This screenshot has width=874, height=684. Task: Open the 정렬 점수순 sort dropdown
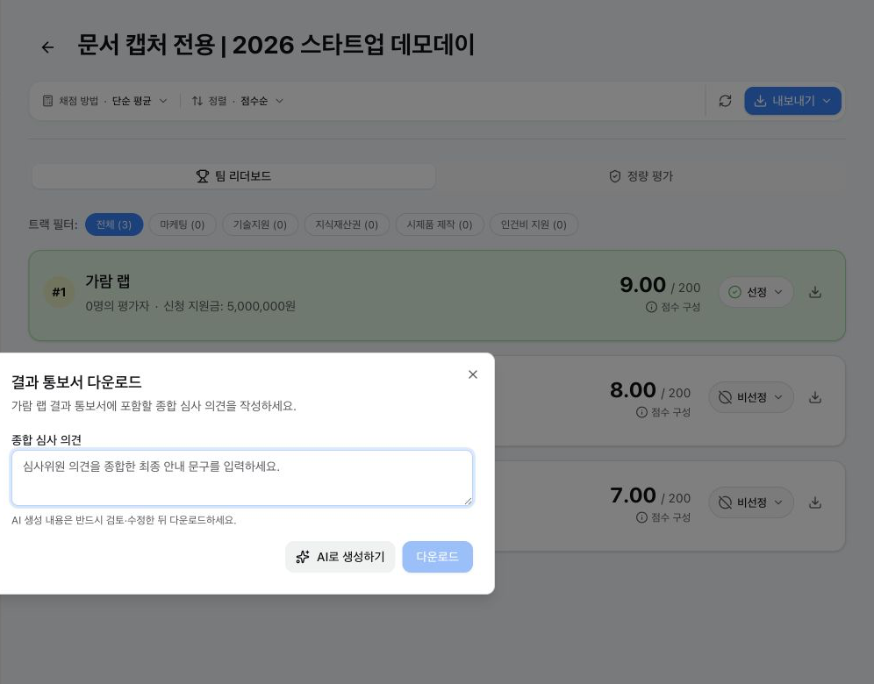[238, 101]
